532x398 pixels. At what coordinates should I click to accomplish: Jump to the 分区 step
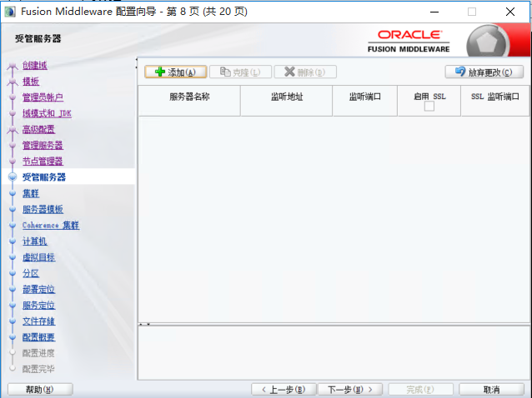click(31, 273)
